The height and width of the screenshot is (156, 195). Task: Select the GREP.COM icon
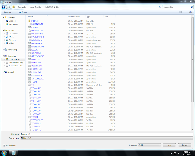click(x=30, y=53)
